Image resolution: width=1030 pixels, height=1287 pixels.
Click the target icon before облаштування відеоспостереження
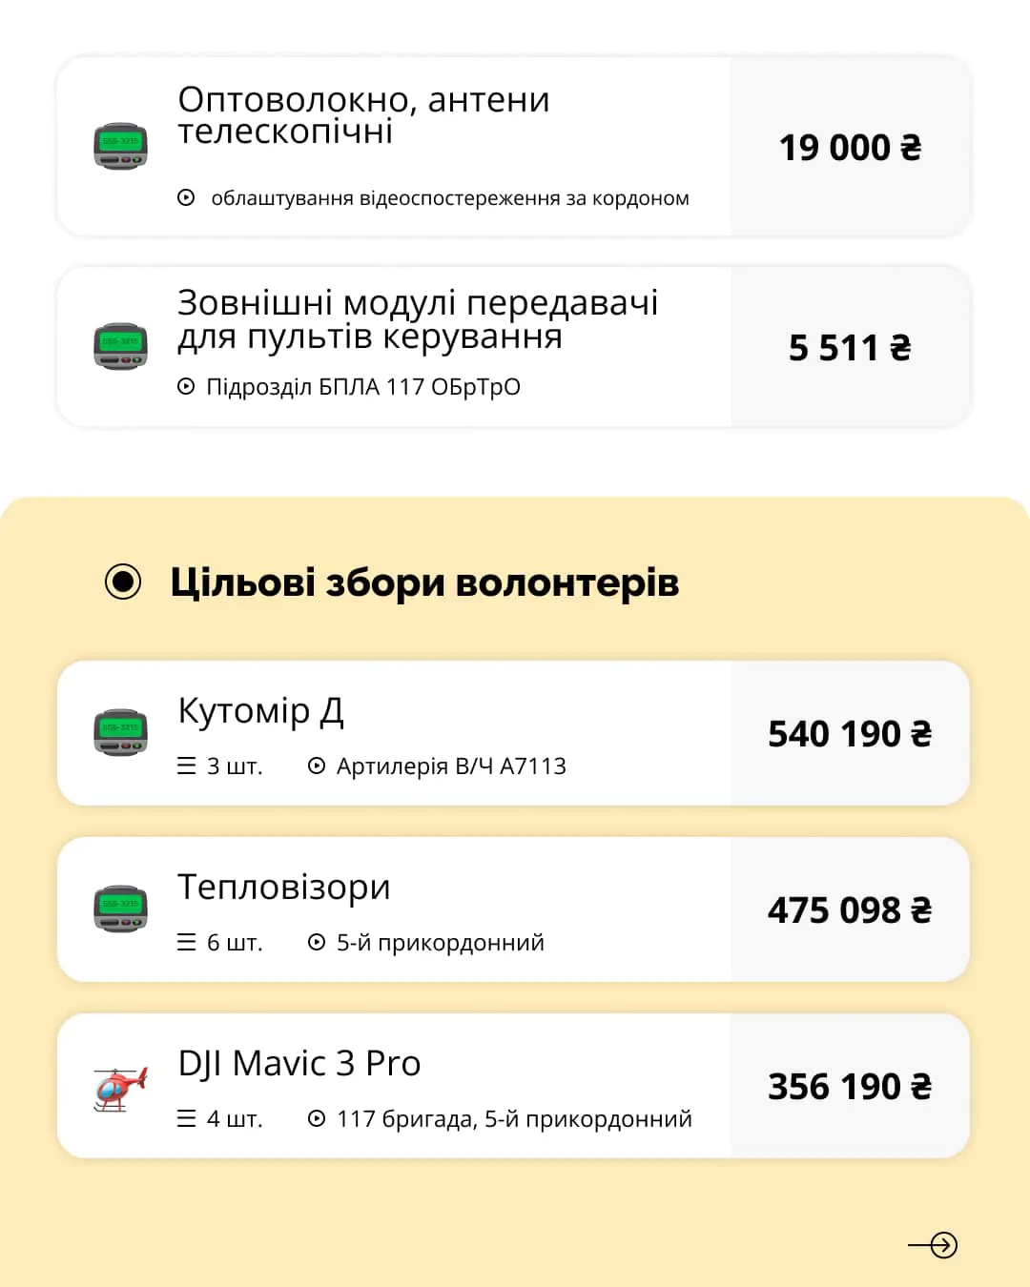(187, 198)
